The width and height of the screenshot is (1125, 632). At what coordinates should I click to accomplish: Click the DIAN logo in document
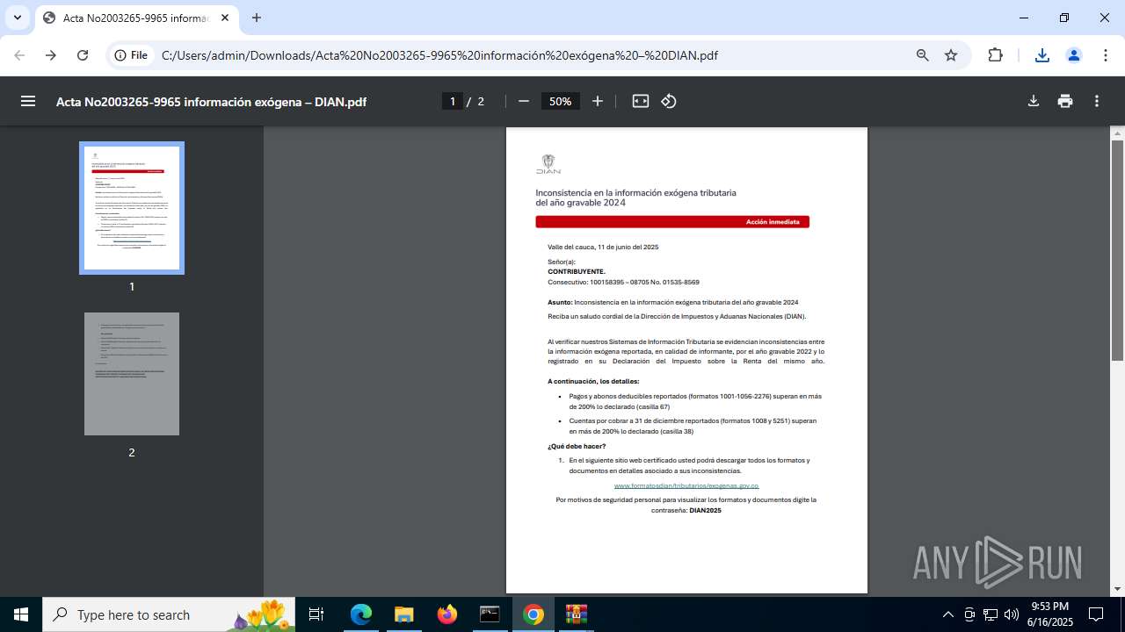548,164
